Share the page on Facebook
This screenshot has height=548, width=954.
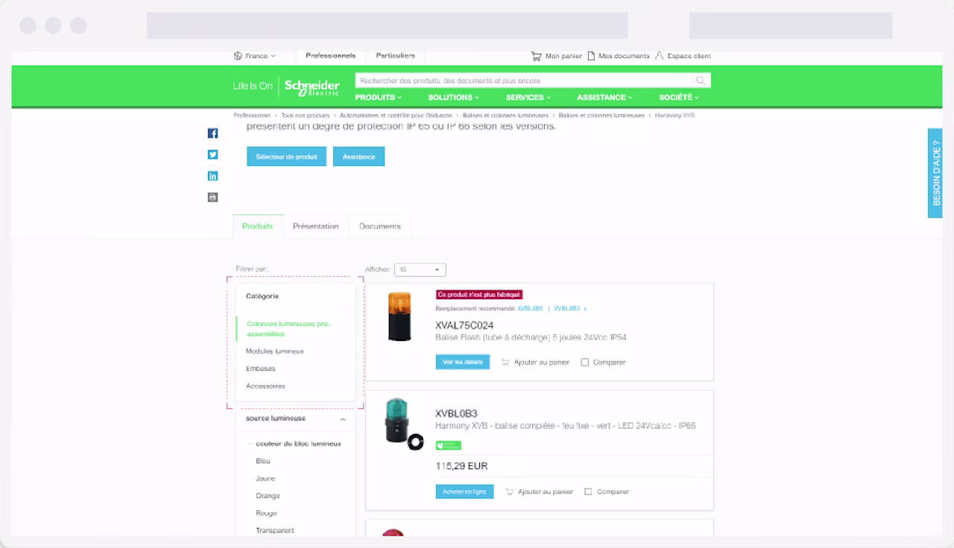(212, 133)
